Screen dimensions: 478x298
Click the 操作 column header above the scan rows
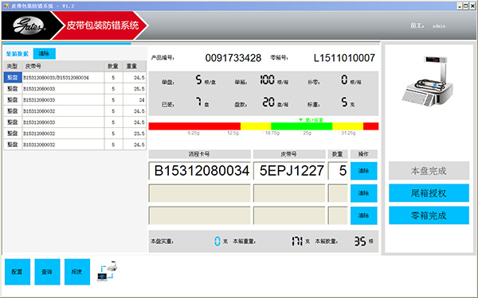[x=364, y=154]
